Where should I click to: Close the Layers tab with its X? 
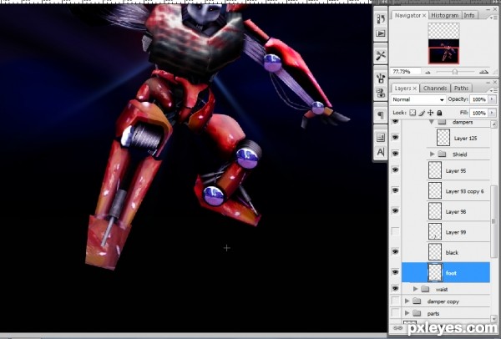click(415, 89)
